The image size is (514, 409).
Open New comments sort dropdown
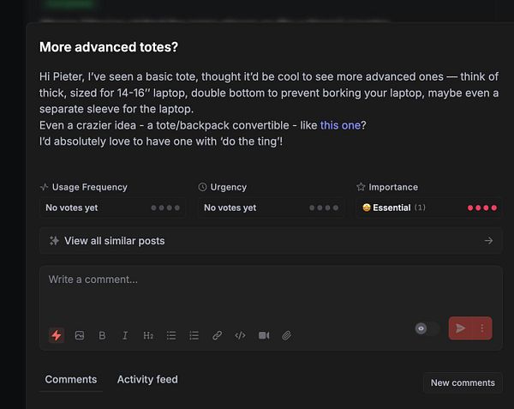click(463, 382)
